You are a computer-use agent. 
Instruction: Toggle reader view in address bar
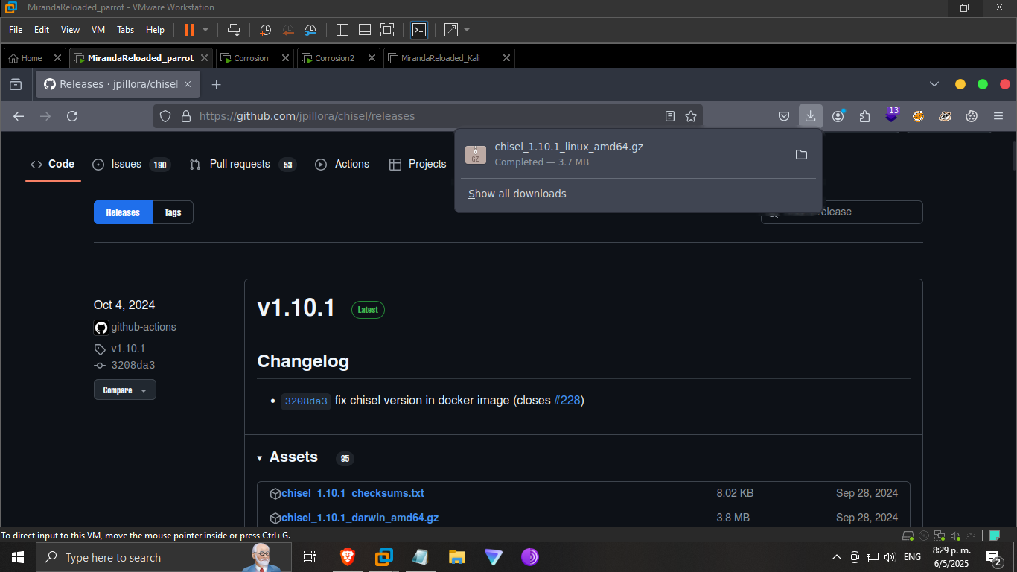(x=670, y=116)
